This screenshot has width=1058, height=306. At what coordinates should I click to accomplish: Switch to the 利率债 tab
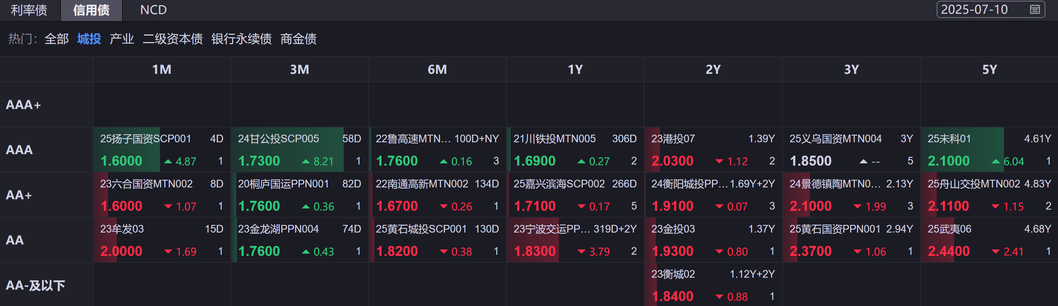(29, 10)
